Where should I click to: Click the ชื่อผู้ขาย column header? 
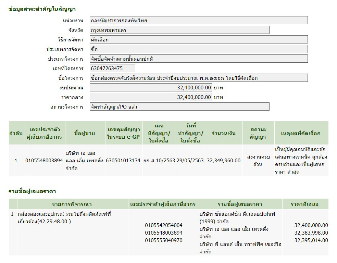point(85,133)
